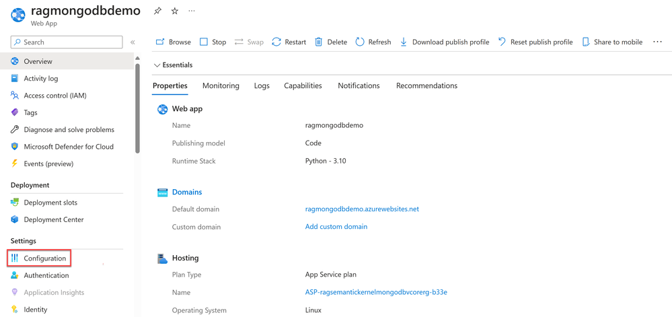Select the Properties tab
This screenshot has width=672, height=317.
tap(170, 85)
